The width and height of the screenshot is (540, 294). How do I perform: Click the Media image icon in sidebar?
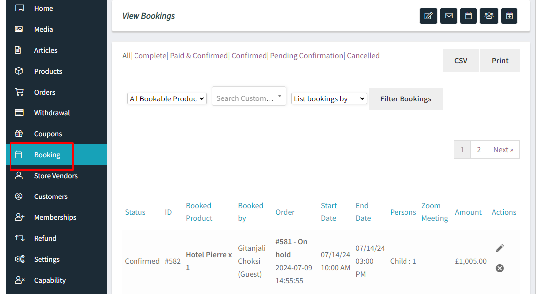[19, 29]
